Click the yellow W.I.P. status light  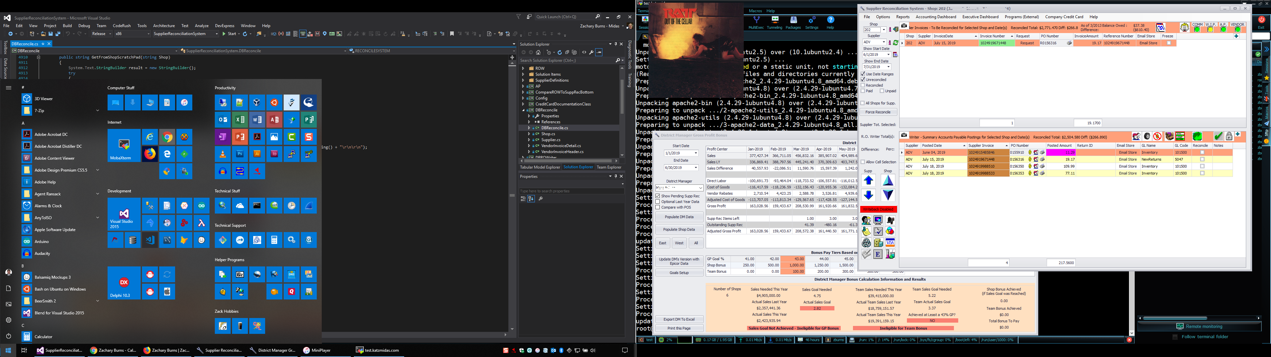point(1210,30)
